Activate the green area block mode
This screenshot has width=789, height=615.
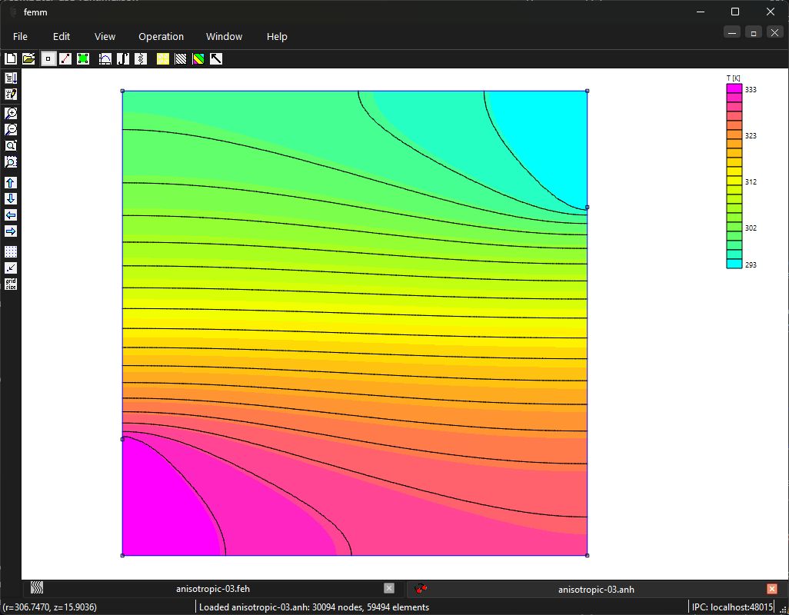tap(83, 59)
